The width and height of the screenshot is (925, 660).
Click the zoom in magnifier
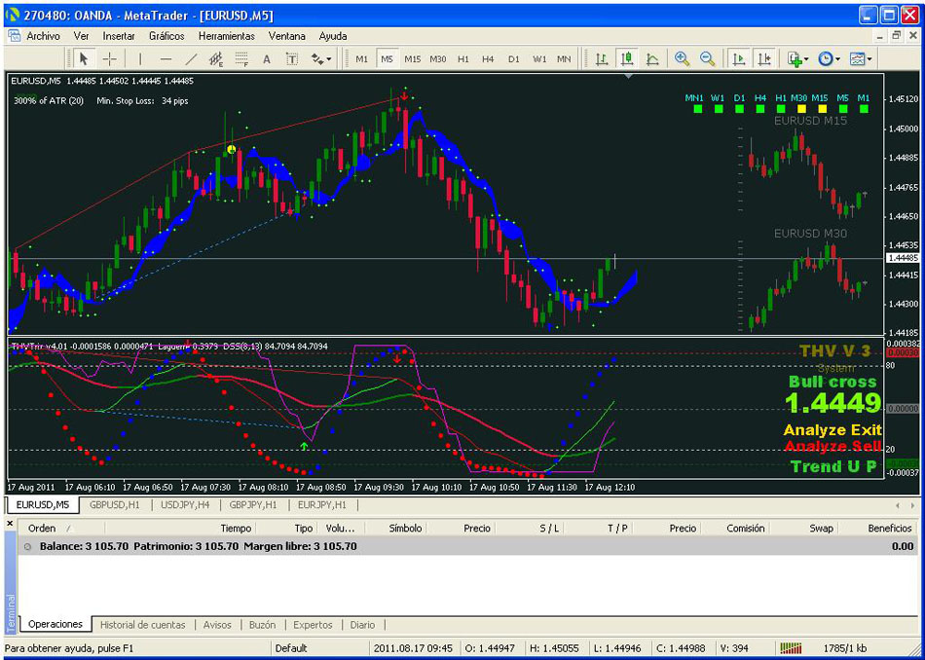coord(682,58)
